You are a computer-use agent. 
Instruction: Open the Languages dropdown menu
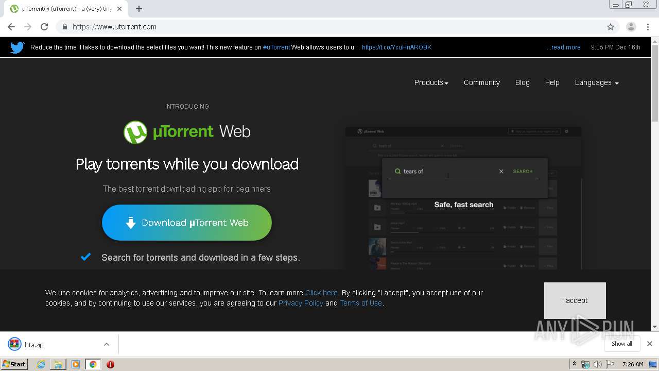click(597, 82)
